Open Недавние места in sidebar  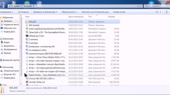[11, 25]
